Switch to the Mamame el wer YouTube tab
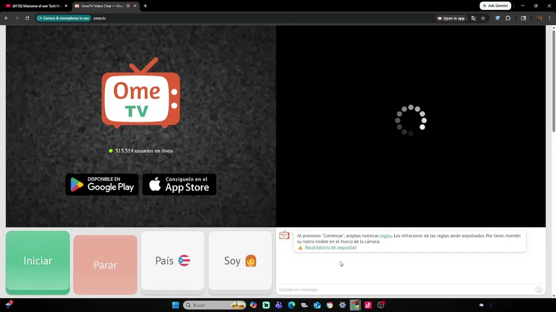 [36, 6]
